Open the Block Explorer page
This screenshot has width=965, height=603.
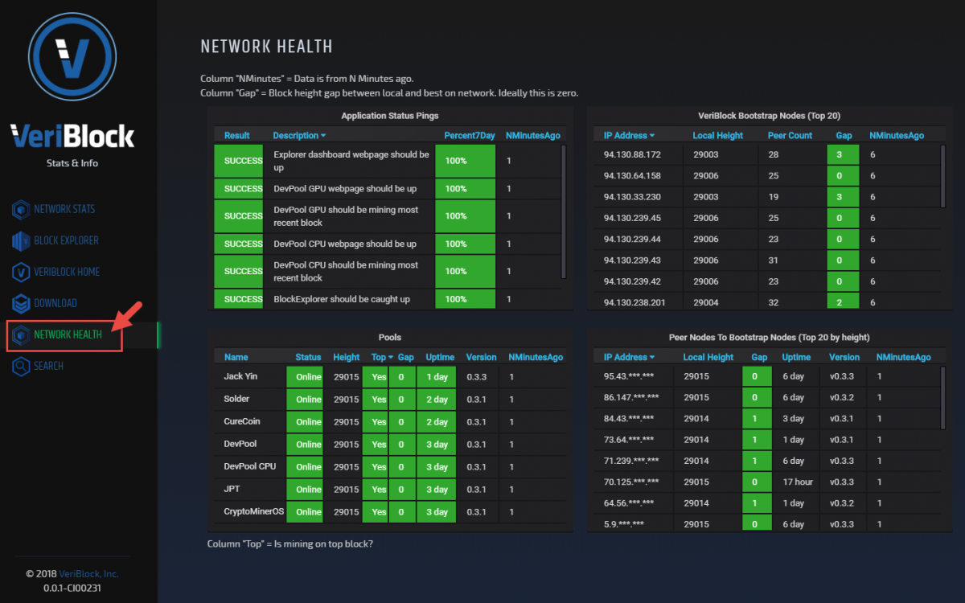coord(67,240)
